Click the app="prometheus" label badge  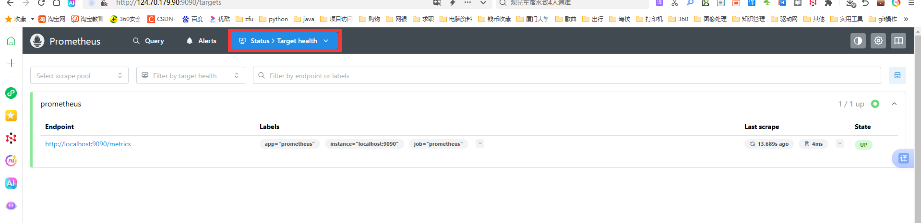click(289, 144)
